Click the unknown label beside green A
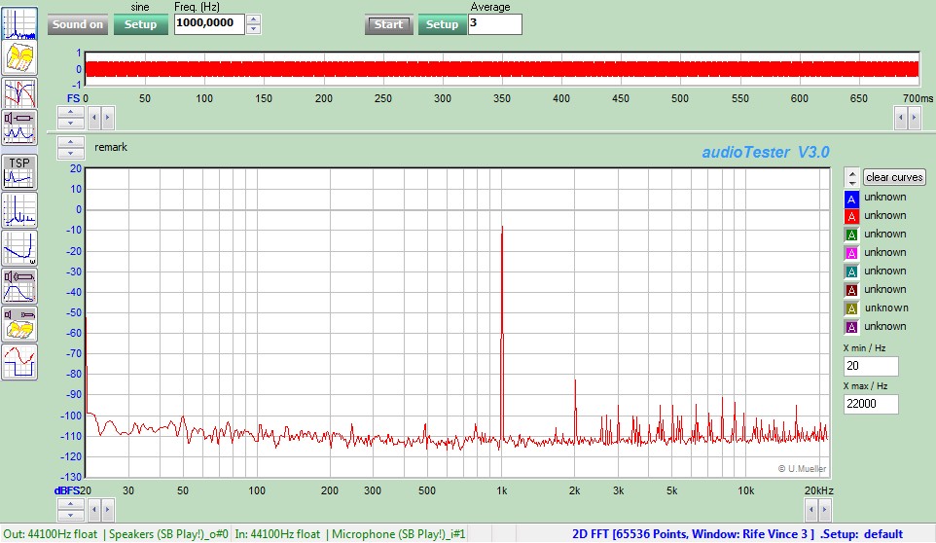 (x=885, y=234)
